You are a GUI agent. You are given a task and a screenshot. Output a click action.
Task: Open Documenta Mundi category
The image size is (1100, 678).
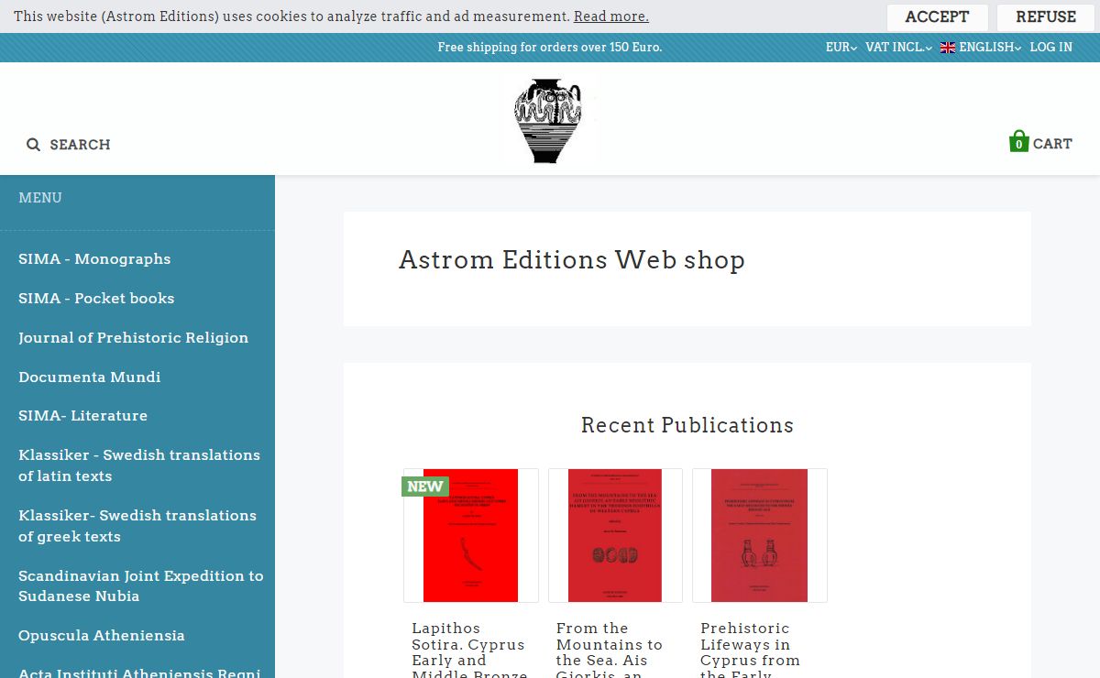(x=89, y=377)
